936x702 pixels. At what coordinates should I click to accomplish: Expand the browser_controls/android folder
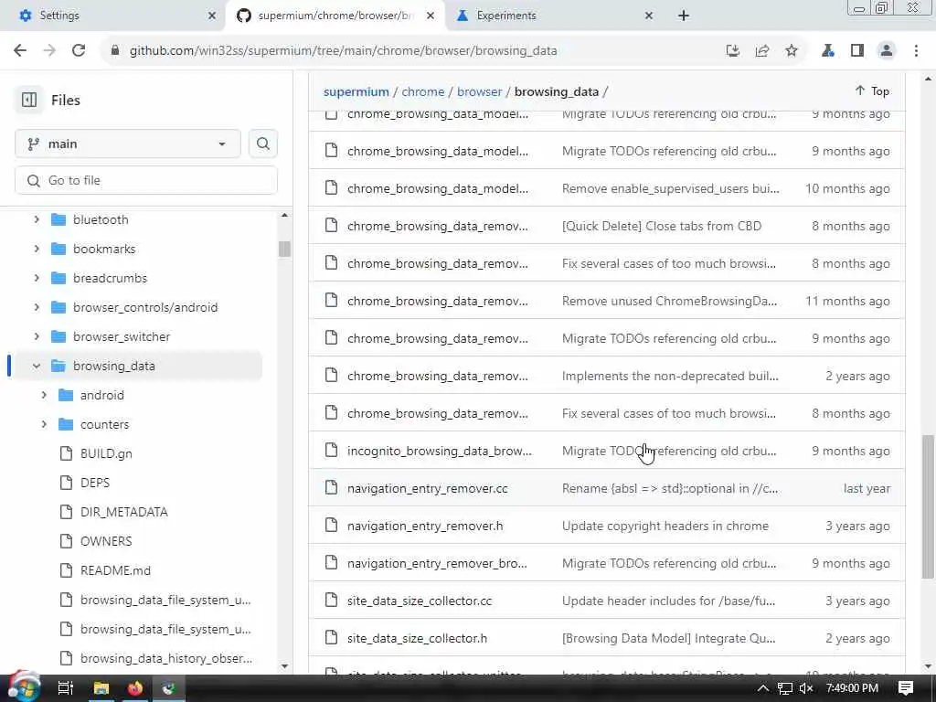(x=37, y=307)
